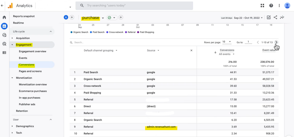This screenshot has height=137, width=294.
Task: Open Engagement overview
Action: [x=32, y=51]
